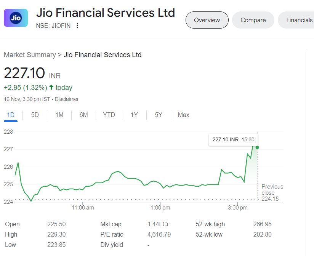Click the Market Summary breadcrumb link
The width and height of the screenshot is (314, 256).
[x=30, y=55]
